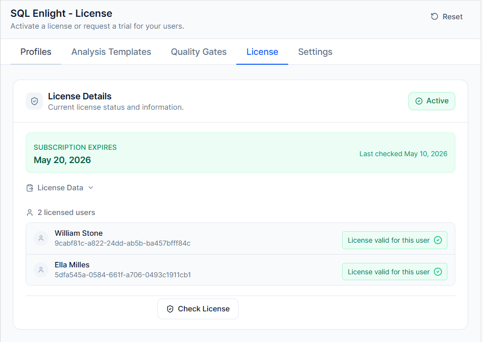Viewport: 483px width, 342px height.
Task: Click the person icon beside 2 licensed users
Action: (30, 213)
